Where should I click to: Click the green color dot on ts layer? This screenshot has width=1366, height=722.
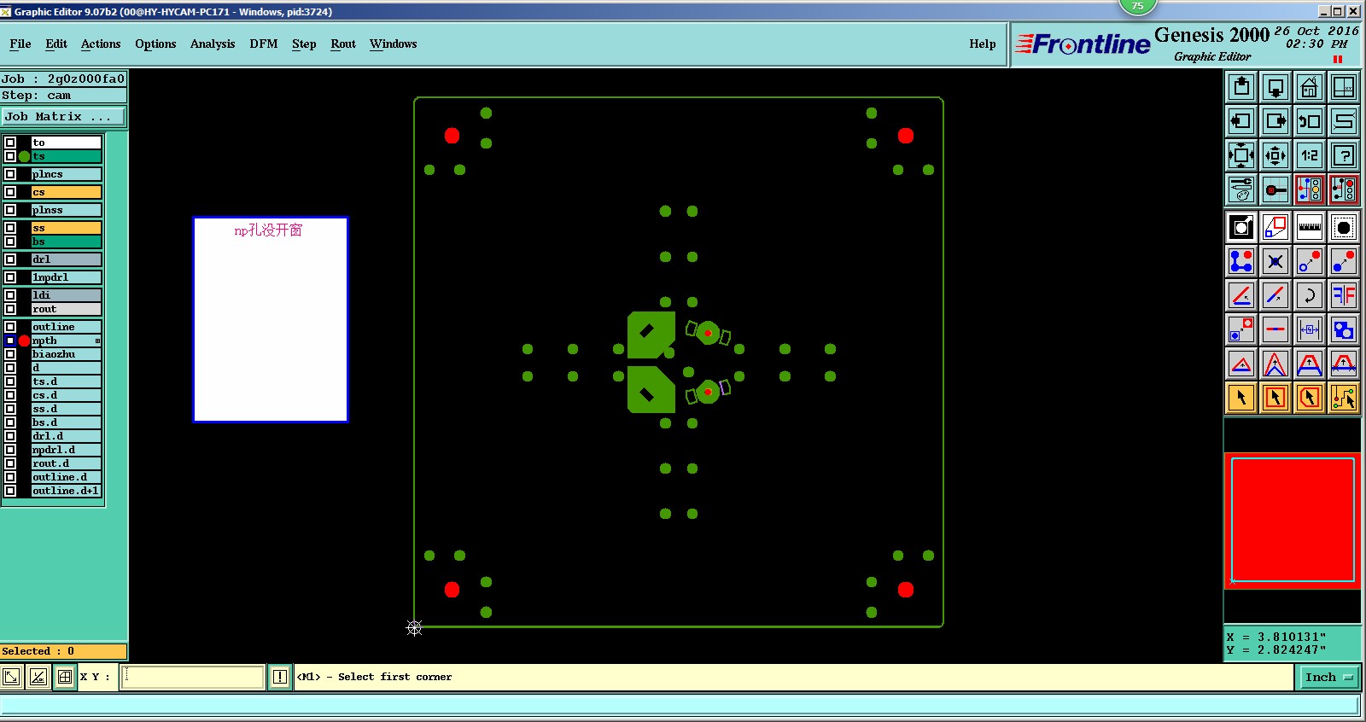pos(24,156)
